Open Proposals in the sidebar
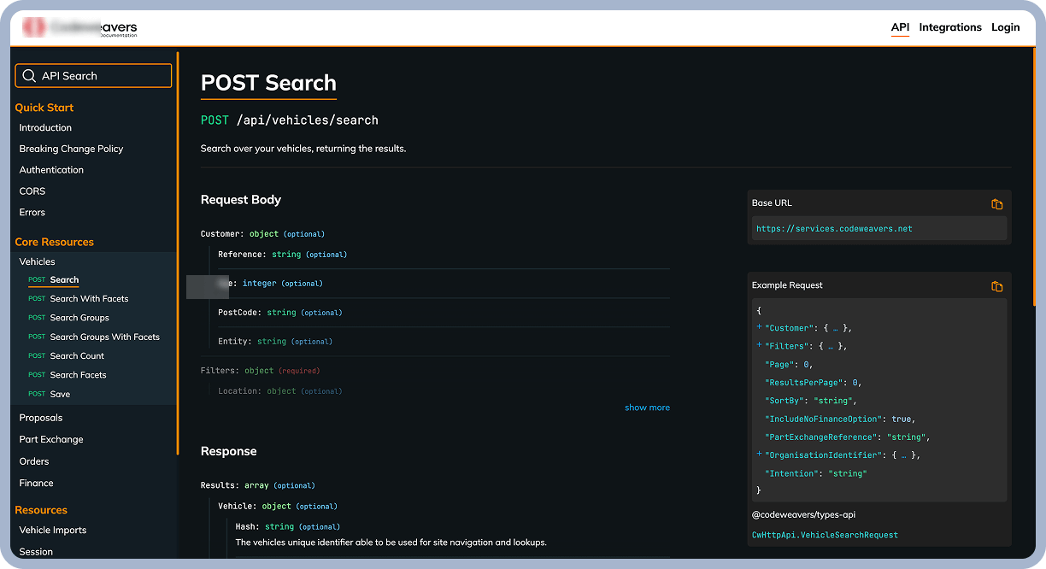The height and width of the screenshot is (569, 1046). [x=41, y=418]
